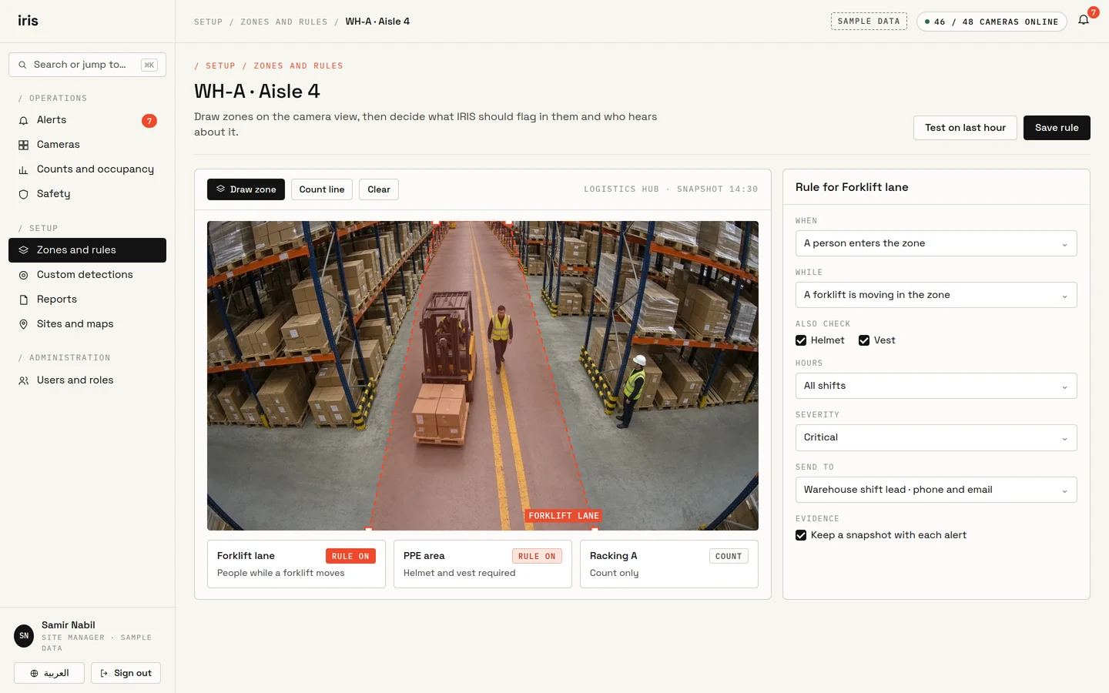Click the sign out arrow icon
The width and height of the screenshot is (1109, 693).
coord(104,673)
